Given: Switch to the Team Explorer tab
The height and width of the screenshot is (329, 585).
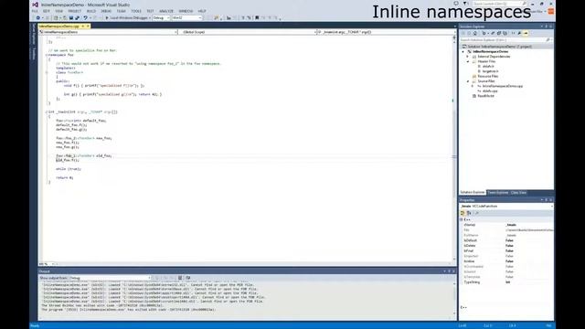Looking at the screenshot, I should pos(498,193).
